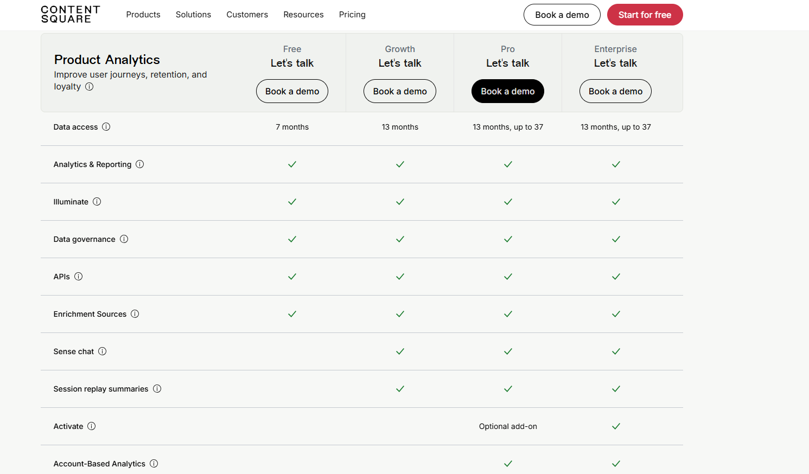Image resolution: width=809 pixels, height=474 pixels.
Task: Show info tooltip for Data governance
Action: point(124,239)
